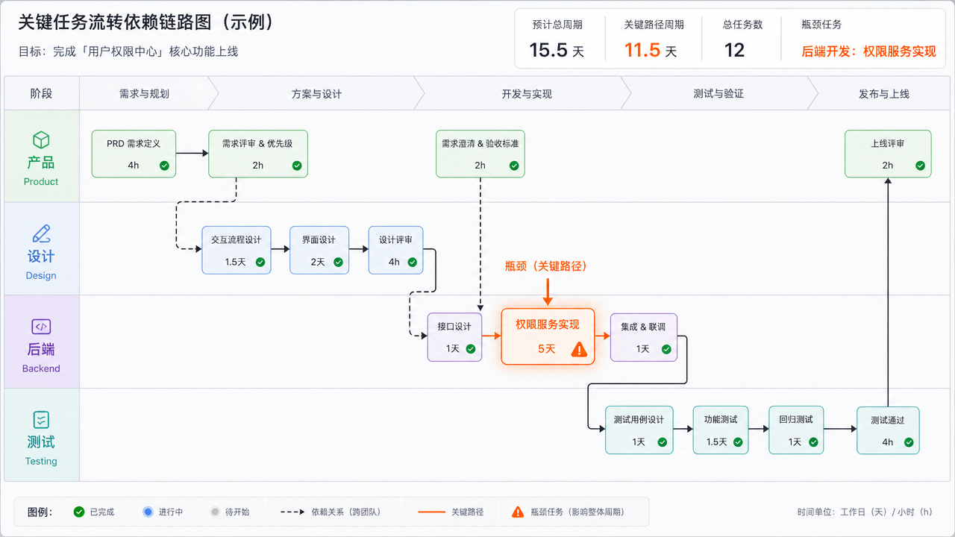Viewport: 955px width, 537px height.
Task: Open the 交互流程设计 task card
Action: (x=237, y=250)
